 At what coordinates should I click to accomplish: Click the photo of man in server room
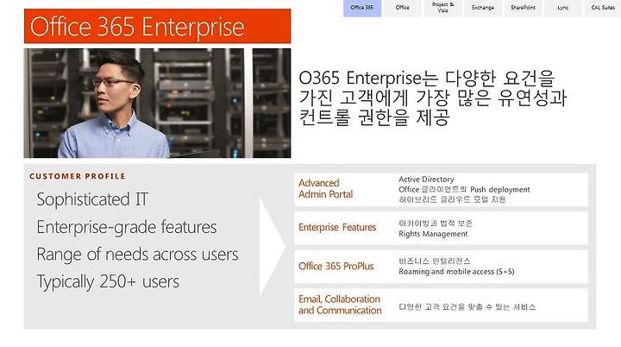point(157,103)
